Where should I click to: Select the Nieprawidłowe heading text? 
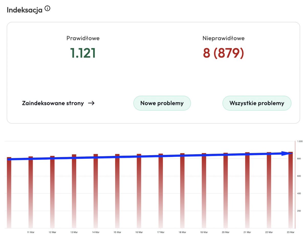(223, 38)
